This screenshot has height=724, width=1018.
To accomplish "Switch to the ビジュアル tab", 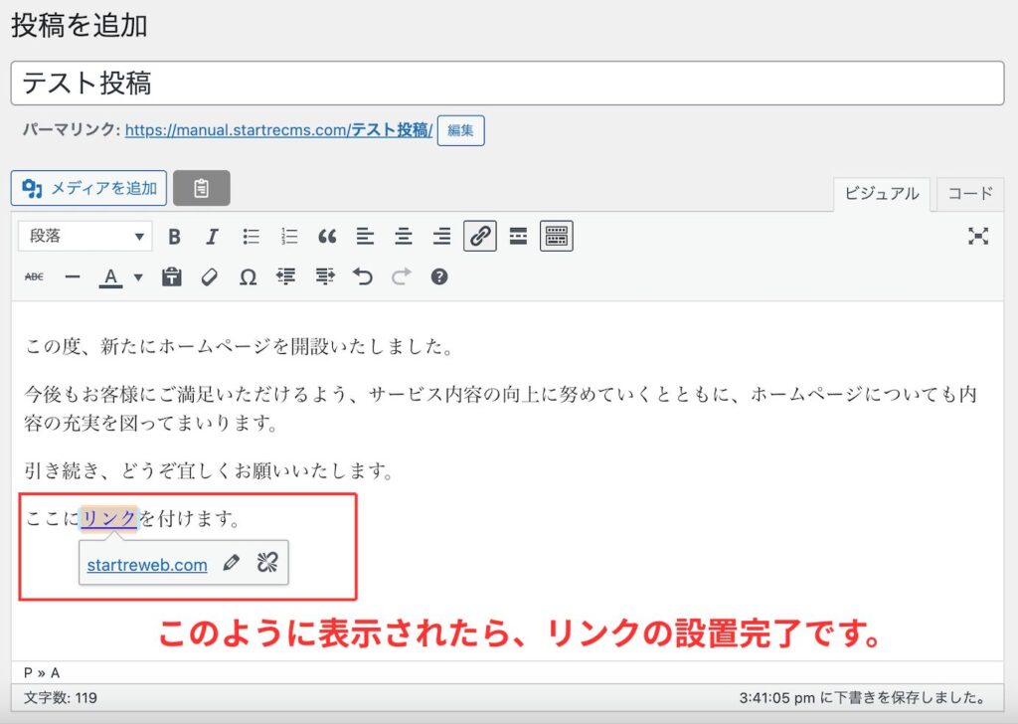I will 881,194.
